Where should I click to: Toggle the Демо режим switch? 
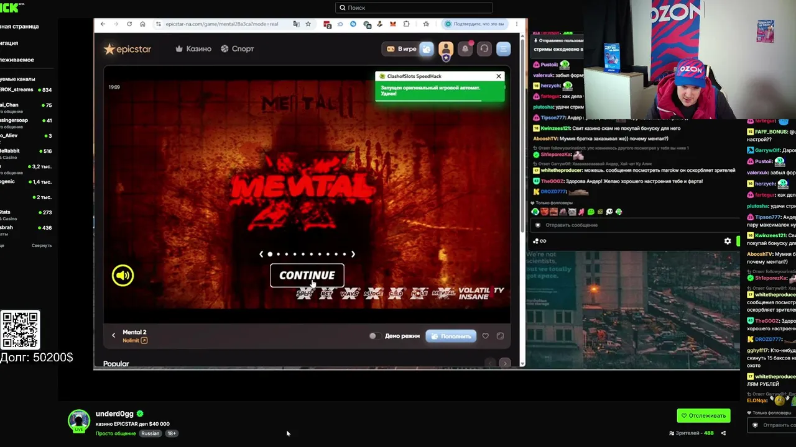coord(374,336)
